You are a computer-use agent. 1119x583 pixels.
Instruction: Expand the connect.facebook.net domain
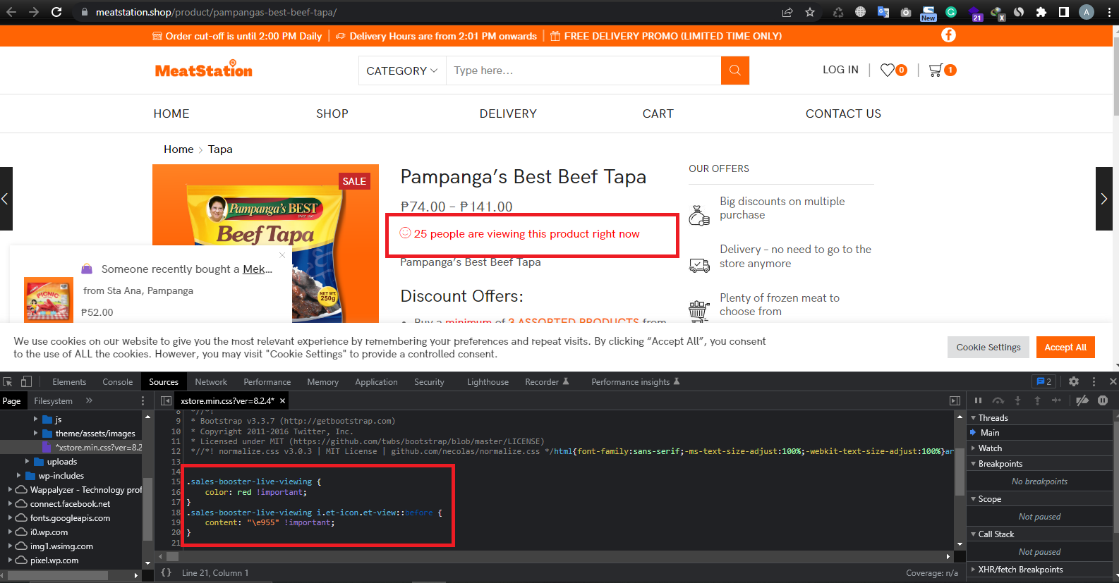click(9, 503)
